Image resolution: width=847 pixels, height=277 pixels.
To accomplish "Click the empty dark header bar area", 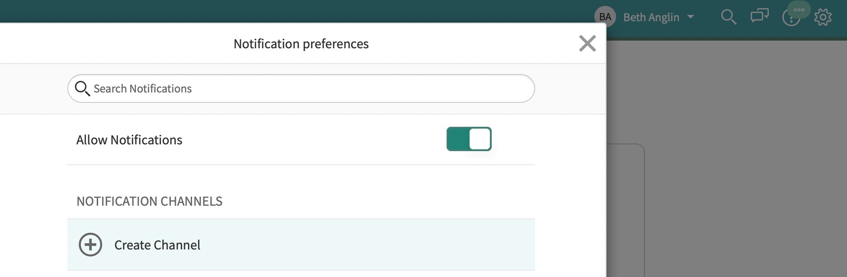I will click(316, 10).
